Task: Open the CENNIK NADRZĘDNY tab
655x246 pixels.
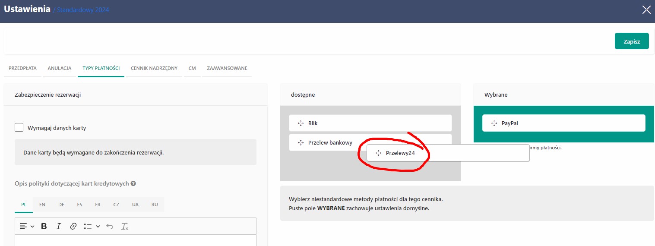Action: 154,68
